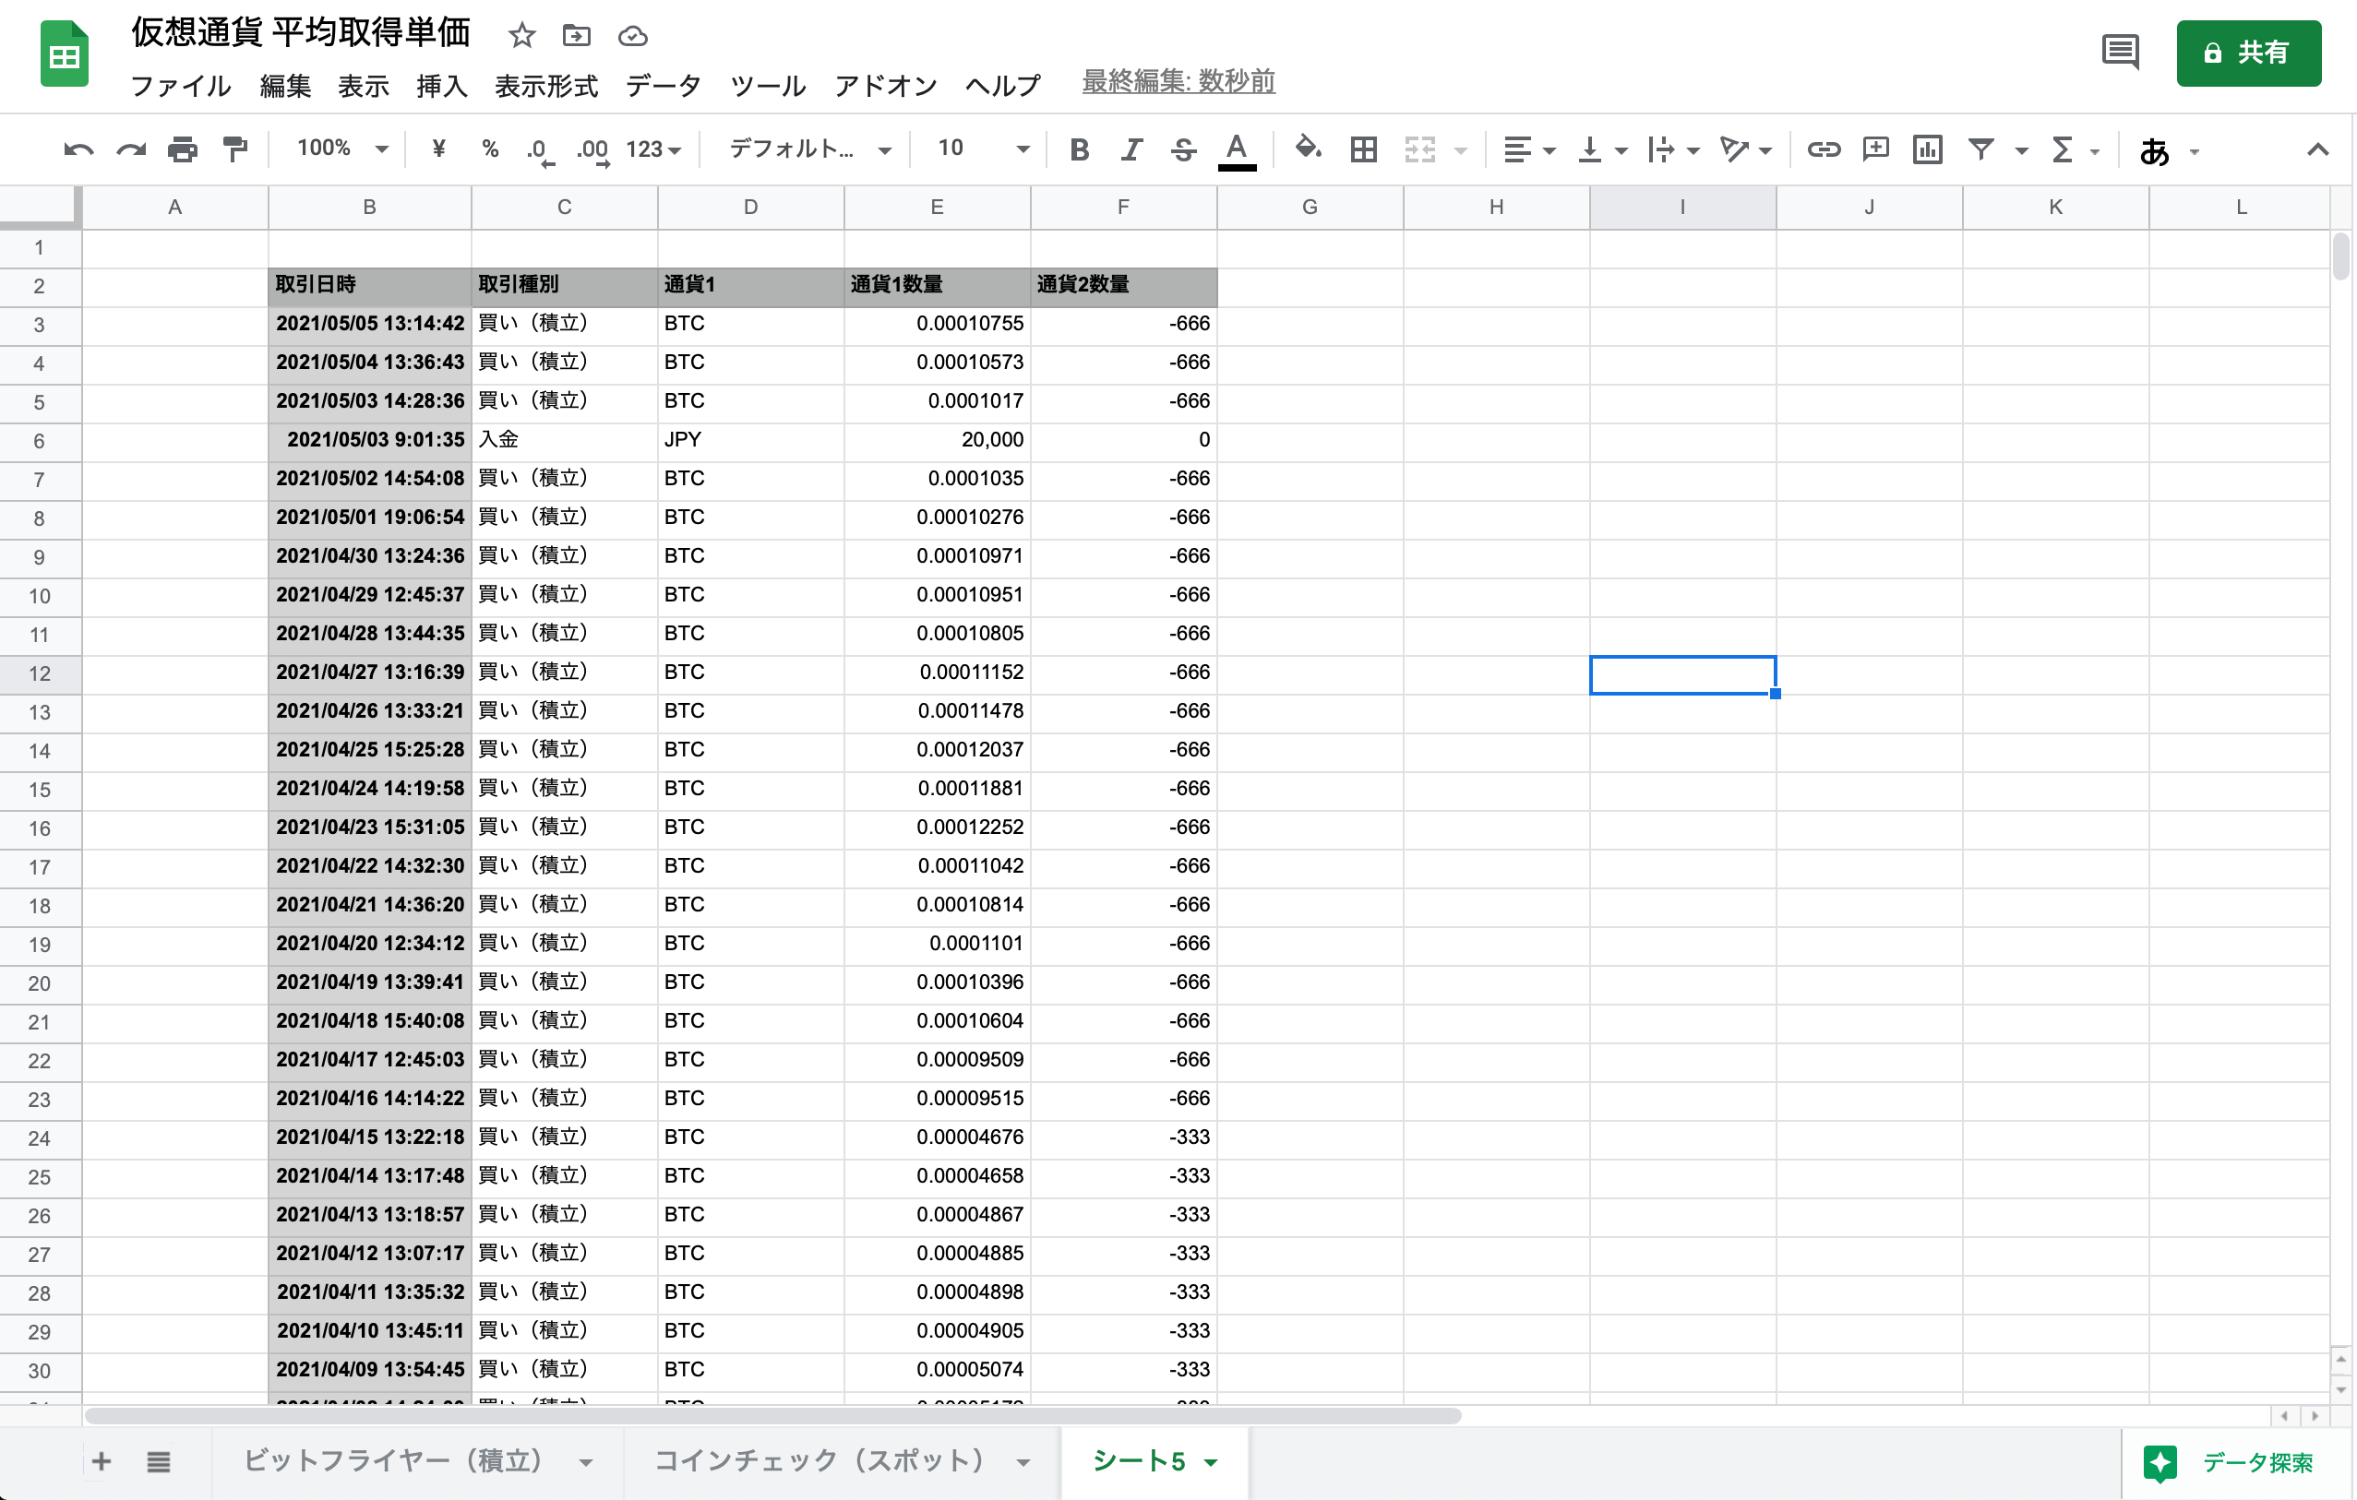Click the undo icon in toolbar
Screen dimensions: 2357x1500
(78, 149)
